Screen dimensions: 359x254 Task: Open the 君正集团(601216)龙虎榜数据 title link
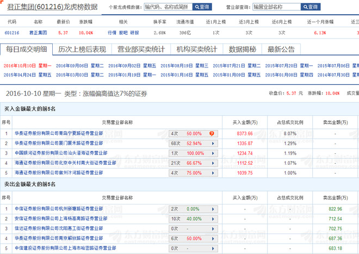pos(52,7)
